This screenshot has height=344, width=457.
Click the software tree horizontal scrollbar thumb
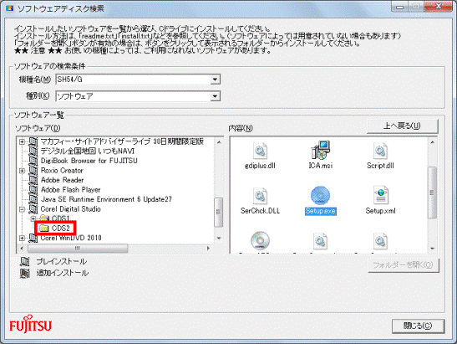pos(78,249)
